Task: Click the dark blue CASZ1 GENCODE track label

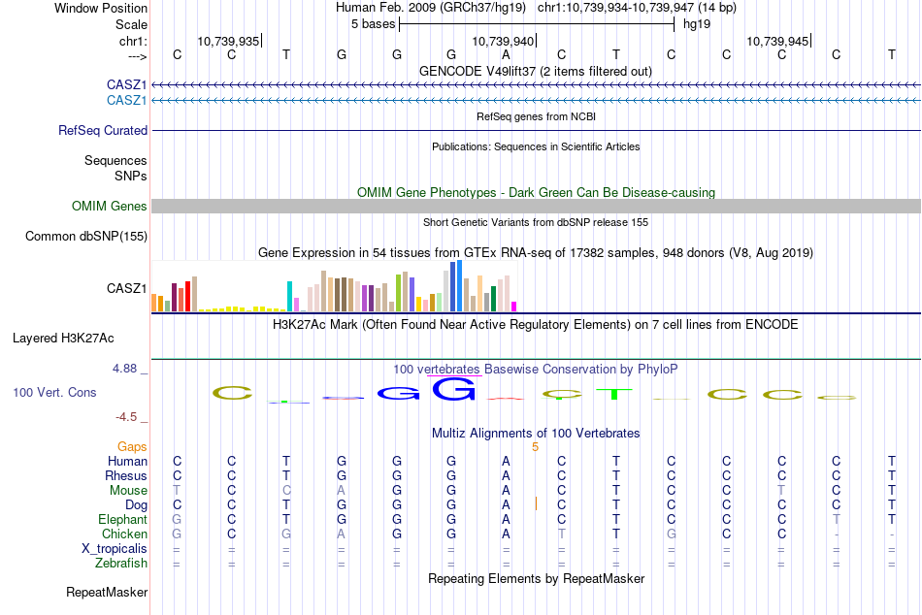Action: (126, 85)
